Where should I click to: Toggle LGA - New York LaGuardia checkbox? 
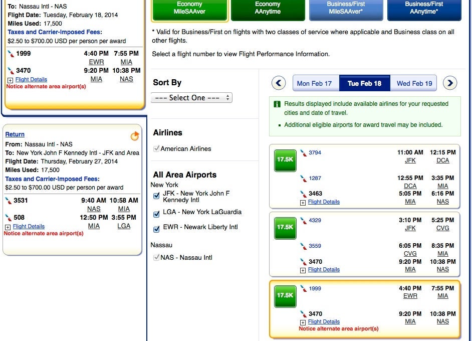(156, 214)
